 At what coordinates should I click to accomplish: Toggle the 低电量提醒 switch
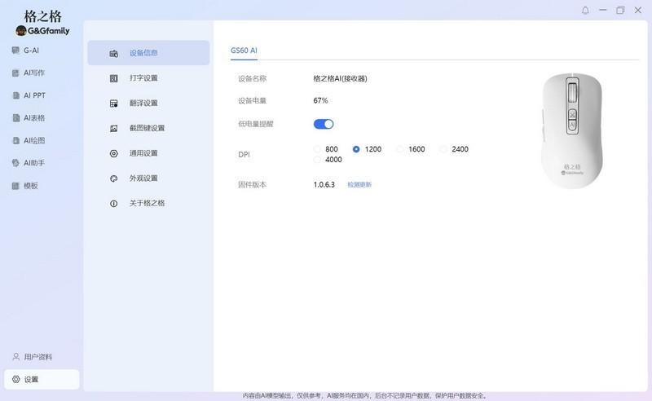324,124
